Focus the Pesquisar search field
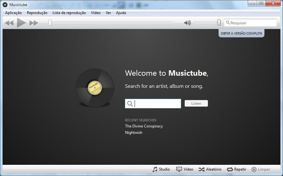Image resolution: width=283 pixels, height=176 pixels. pos(250,23)
